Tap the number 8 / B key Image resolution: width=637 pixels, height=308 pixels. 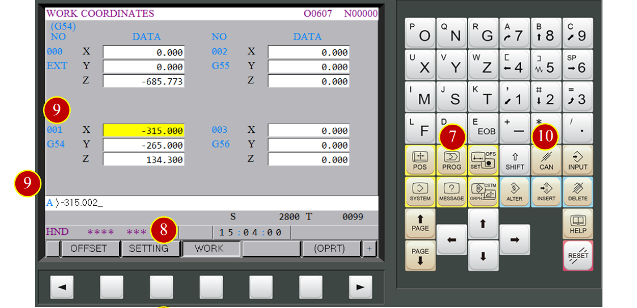[x=546, y=33]
